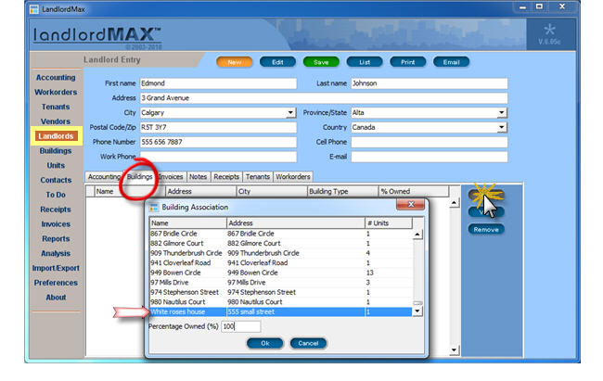This screenshot has width=603, height=381.
Task: Open the List view button
Action: 365,62
